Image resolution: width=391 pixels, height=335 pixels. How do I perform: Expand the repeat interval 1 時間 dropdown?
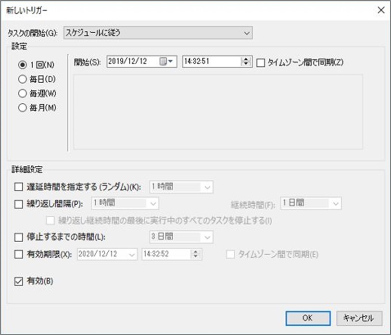tap(125, 203)
